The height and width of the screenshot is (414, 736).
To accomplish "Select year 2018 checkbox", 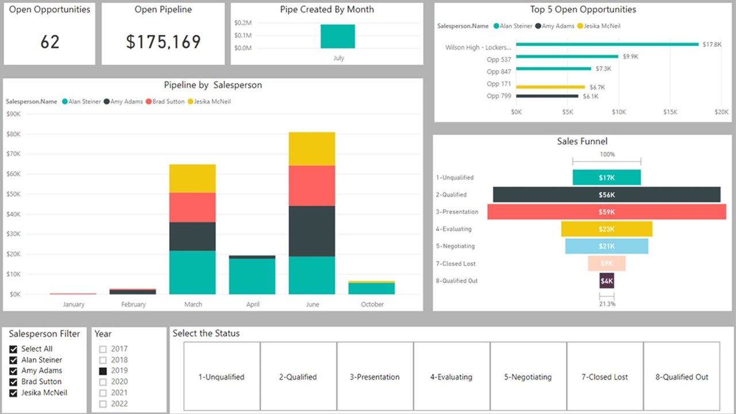I will click(x=103, y=360).
